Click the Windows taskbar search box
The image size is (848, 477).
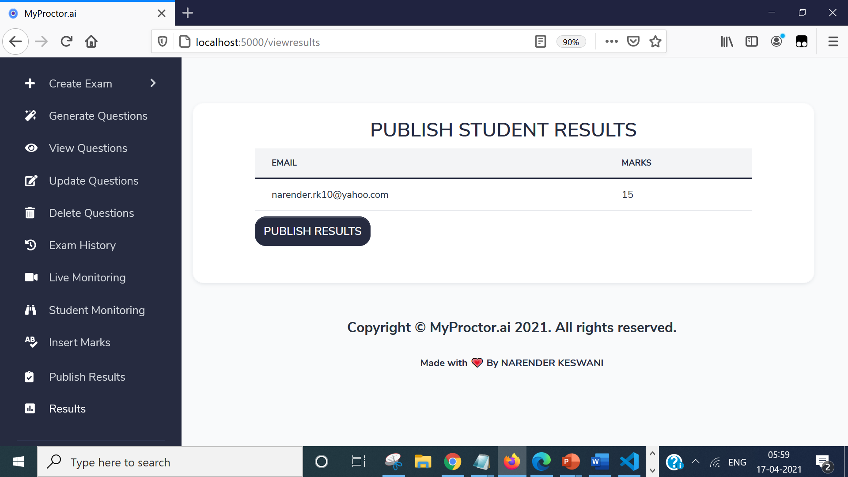170,462
